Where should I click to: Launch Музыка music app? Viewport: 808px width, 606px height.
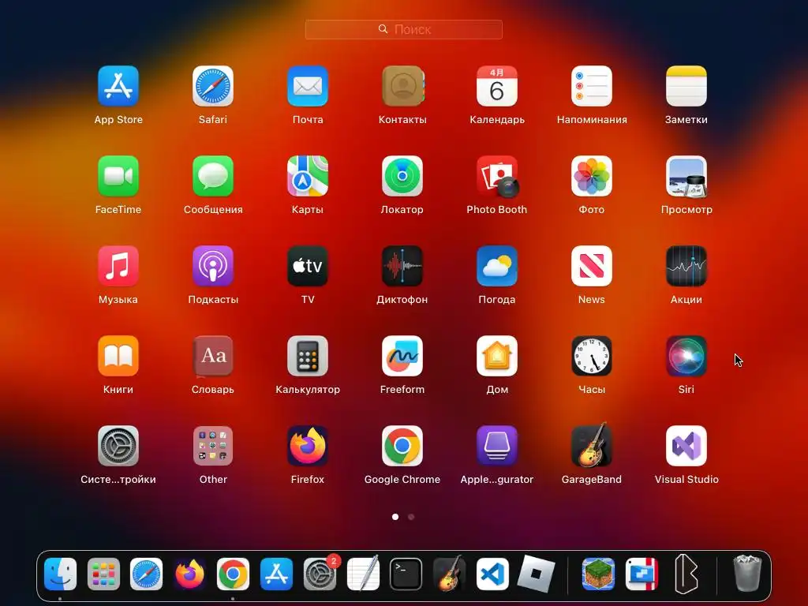pyautogui.click(x=118, y=266)
